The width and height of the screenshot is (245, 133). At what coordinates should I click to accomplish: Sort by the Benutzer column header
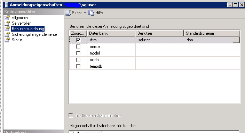[159, 33]
